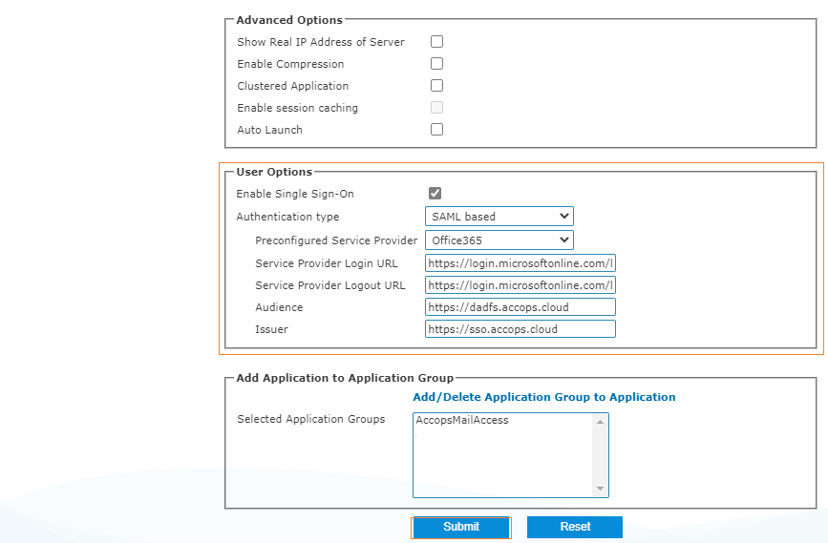Enable Show Real IP Address of Server
828x543 pixels.
coord(436,42)
